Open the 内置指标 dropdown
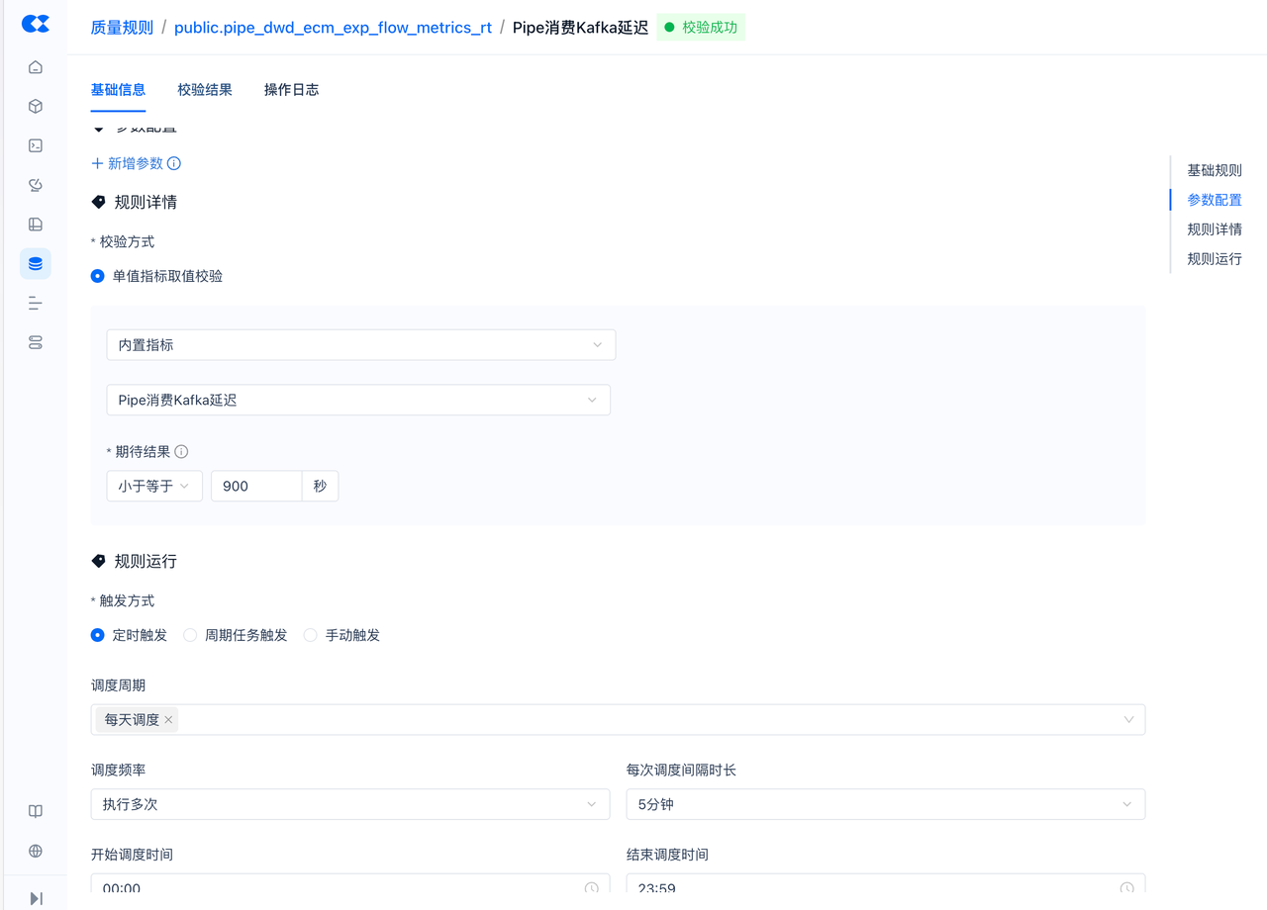This screenshot has width=1267, height=910. click(x=360, y=345)
